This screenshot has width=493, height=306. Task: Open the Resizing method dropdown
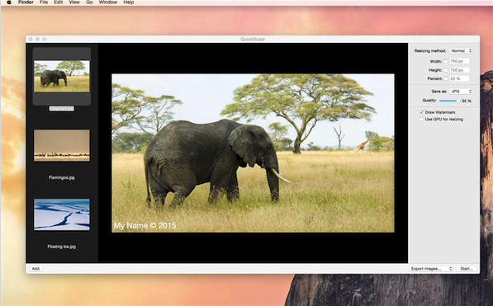[461, 50]
